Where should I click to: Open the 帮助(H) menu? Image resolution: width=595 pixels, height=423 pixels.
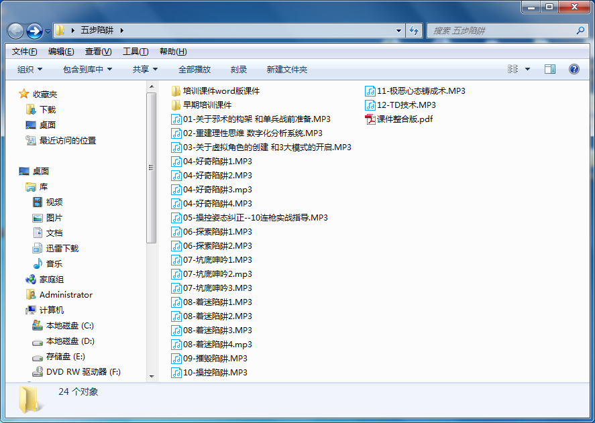tap(173, 51)
